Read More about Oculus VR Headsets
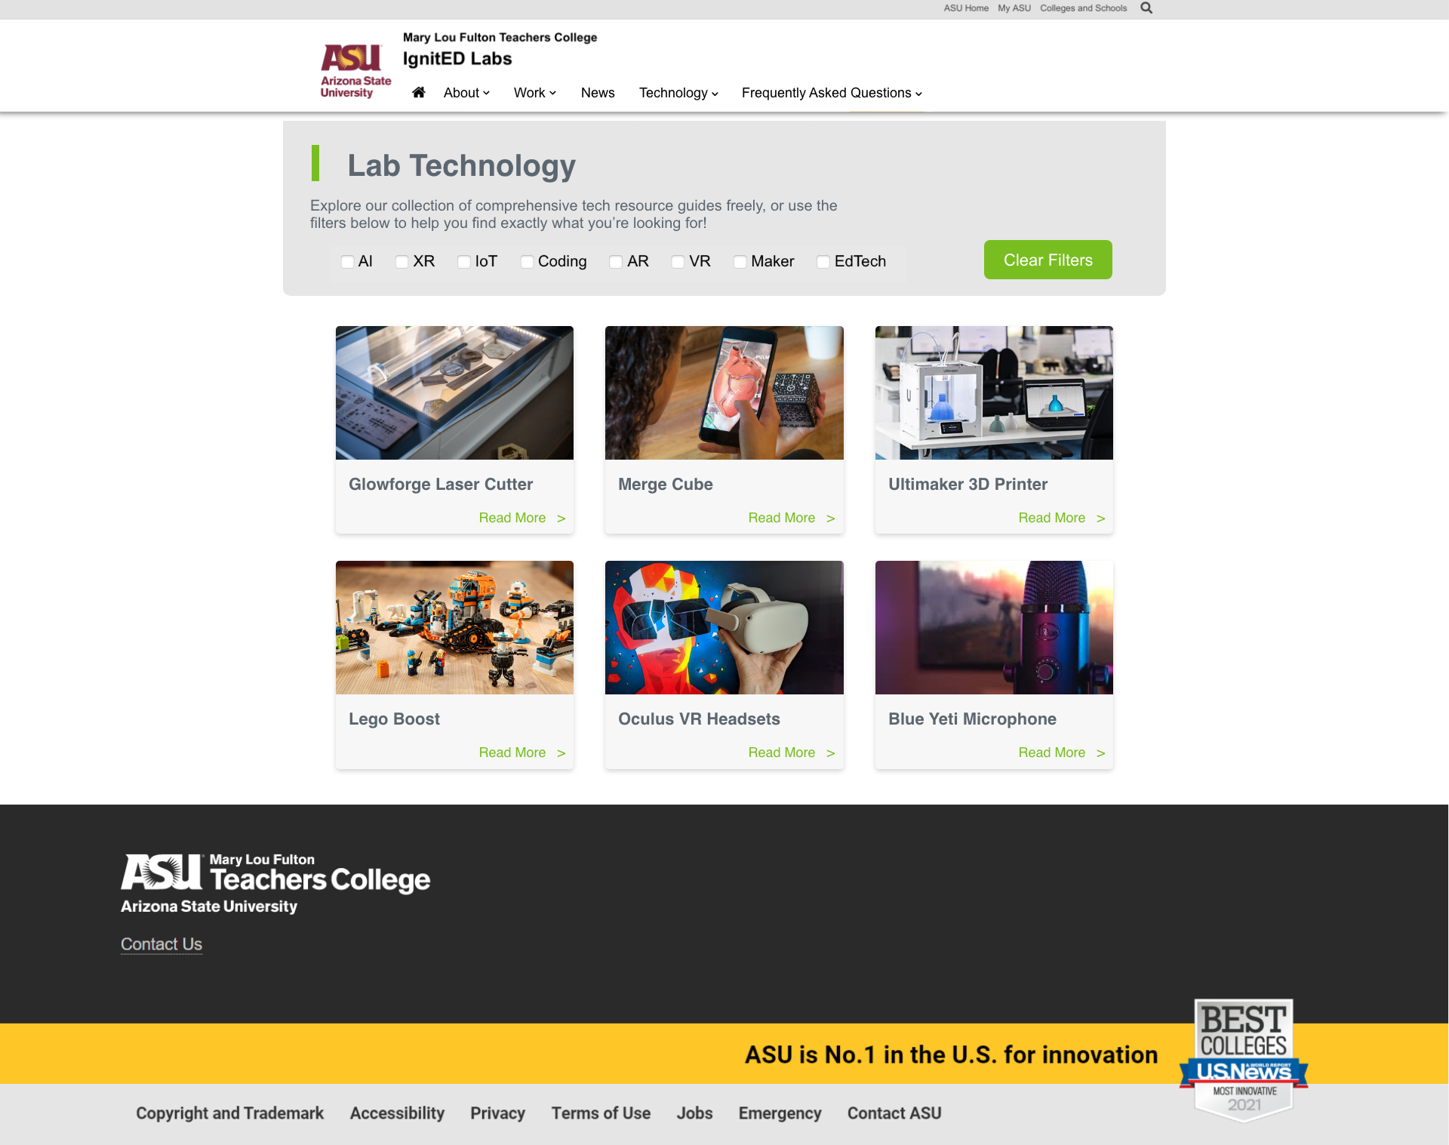The image size is (1449, 1145). click(791, 753)
